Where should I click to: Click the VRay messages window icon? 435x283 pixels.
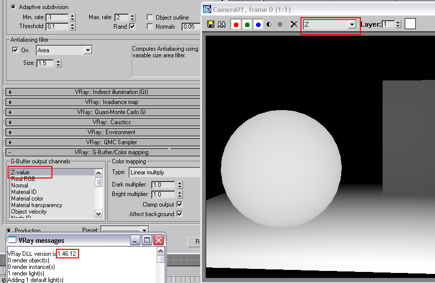[12, 240]
